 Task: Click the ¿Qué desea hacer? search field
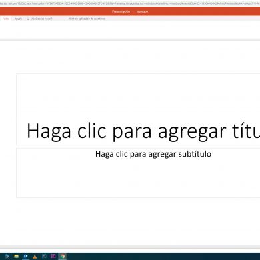pyautogui.click(x=41, y=19)
